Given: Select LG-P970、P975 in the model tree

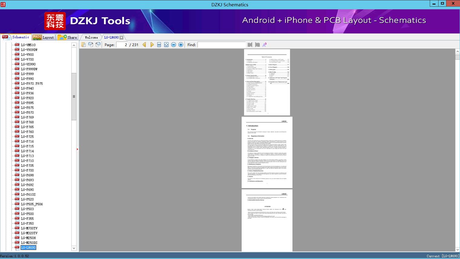Looking at the screenshot, I should [32, 84].
